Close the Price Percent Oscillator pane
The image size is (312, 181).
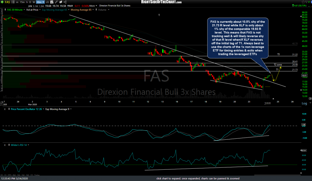tap(5, 109)
